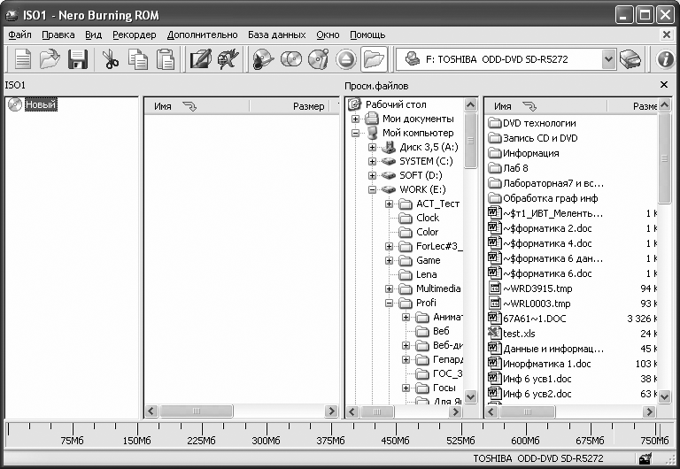Image resolution: width=680 pixels, height=469 pixels.
Task: Expand the SOFT (D:) drive
Action: click(x=372, y=175)
